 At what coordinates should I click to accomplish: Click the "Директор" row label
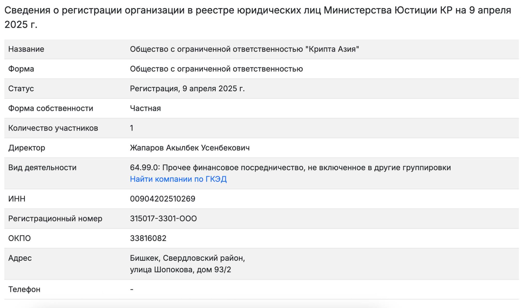(26, 148)
